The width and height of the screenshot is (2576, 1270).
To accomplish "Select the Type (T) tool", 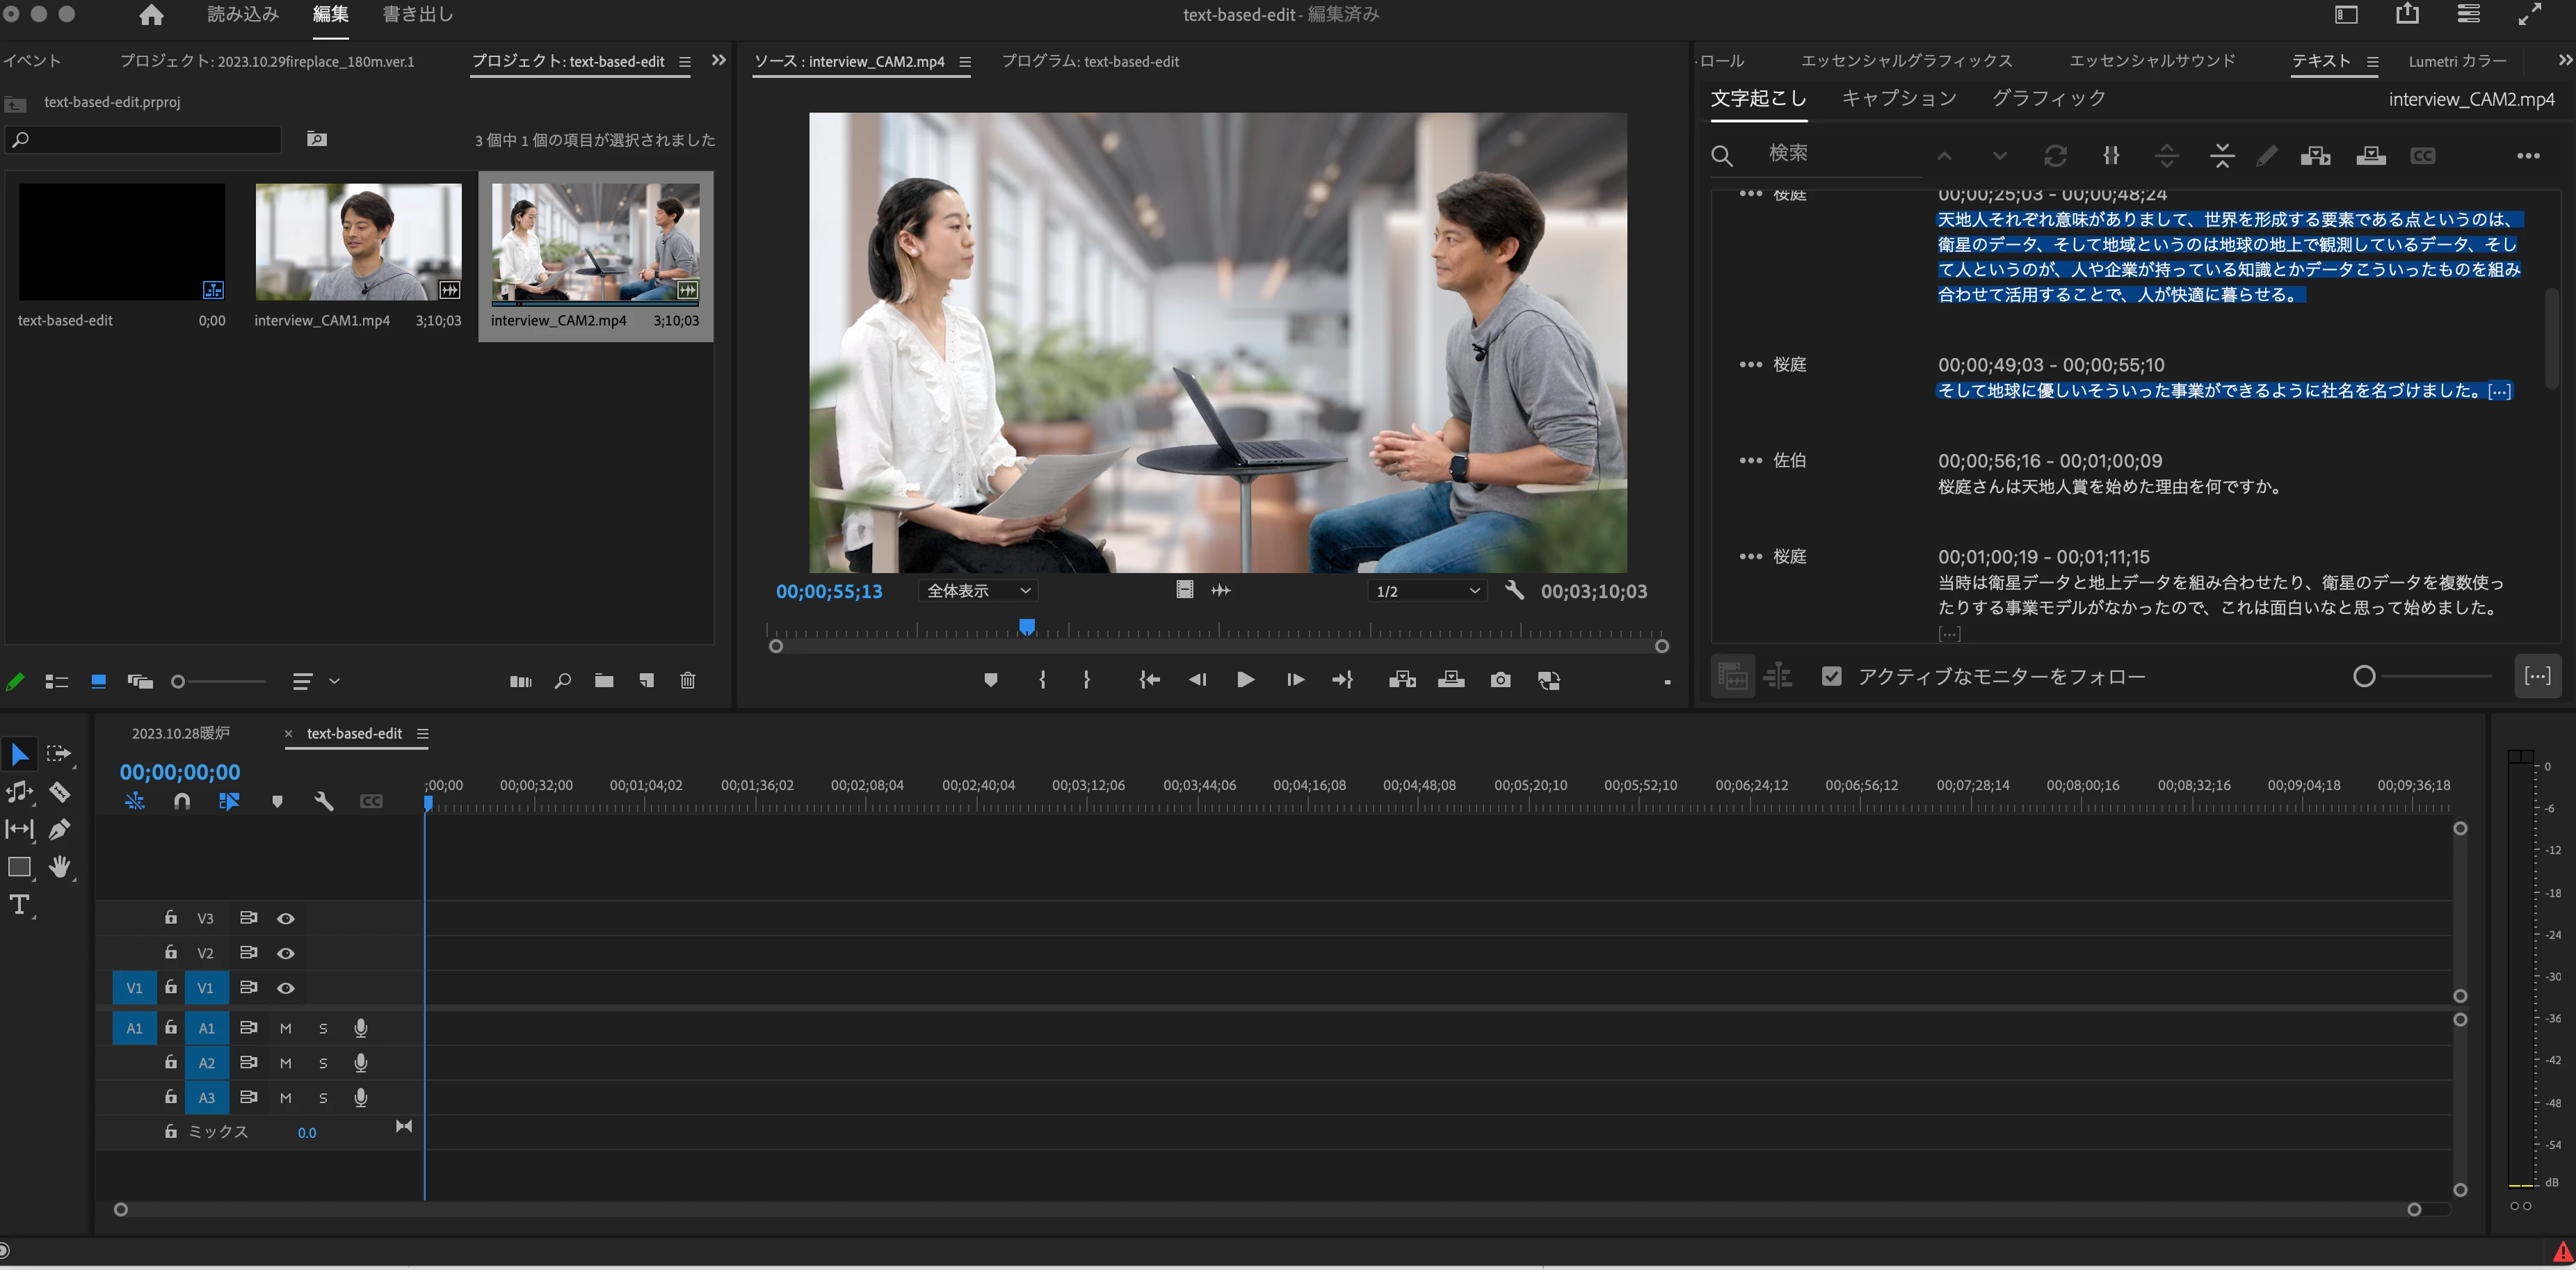I will [19, 905].
